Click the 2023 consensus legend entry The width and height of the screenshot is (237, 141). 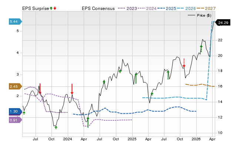coord(127,8)
